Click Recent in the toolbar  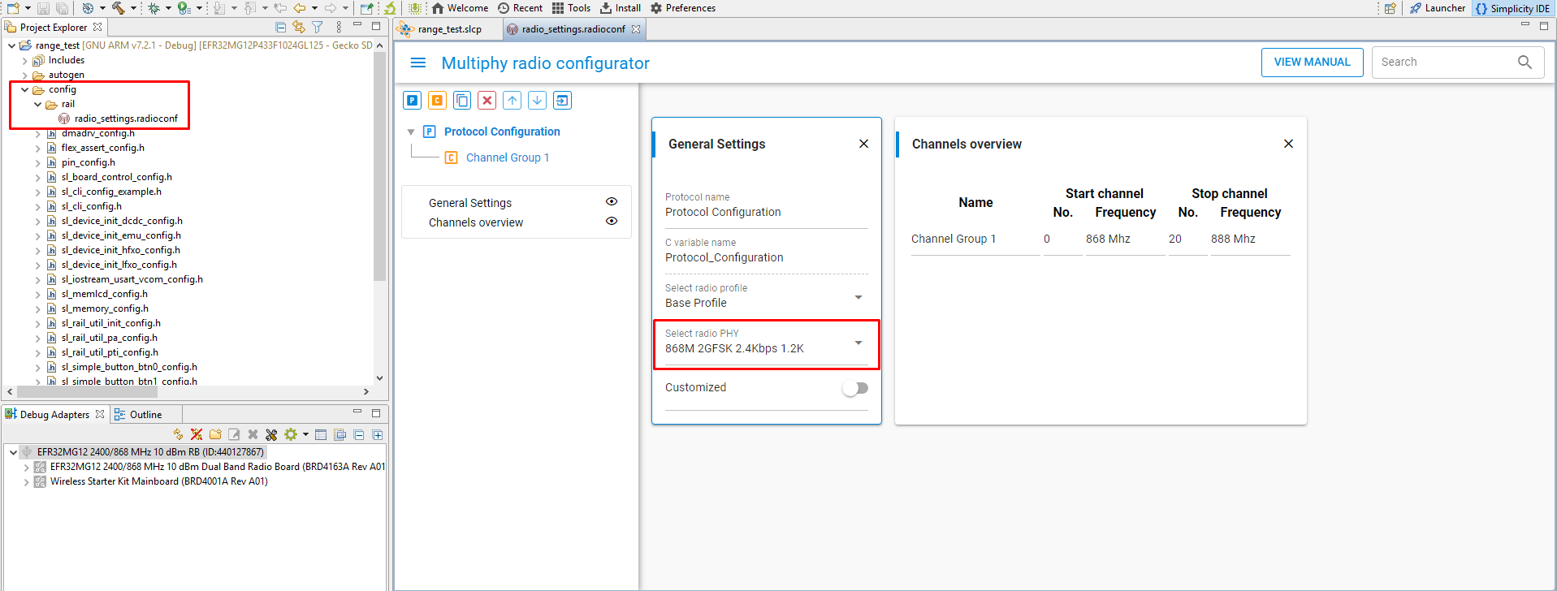[x=520, y=8]
